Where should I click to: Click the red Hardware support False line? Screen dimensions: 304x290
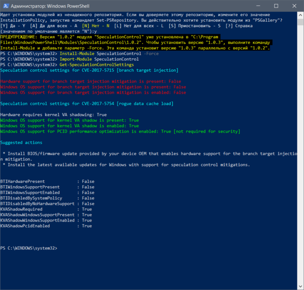tap(91, 81)
